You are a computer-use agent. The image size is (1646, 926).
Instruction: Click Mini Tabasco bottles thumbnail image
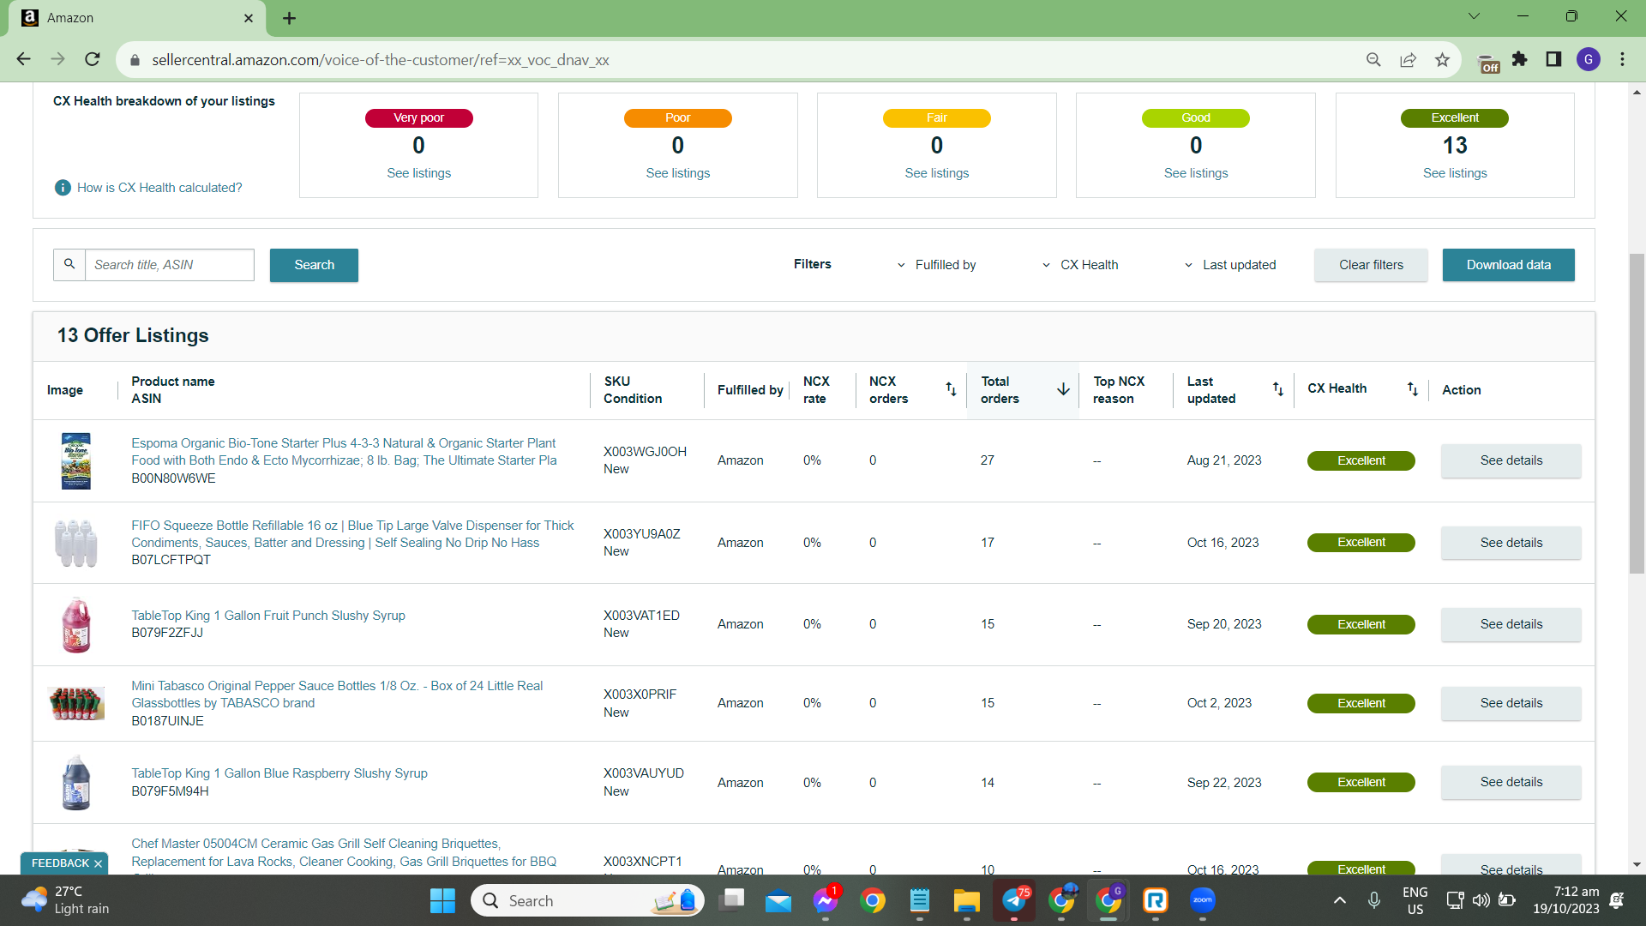pos(76,703)
